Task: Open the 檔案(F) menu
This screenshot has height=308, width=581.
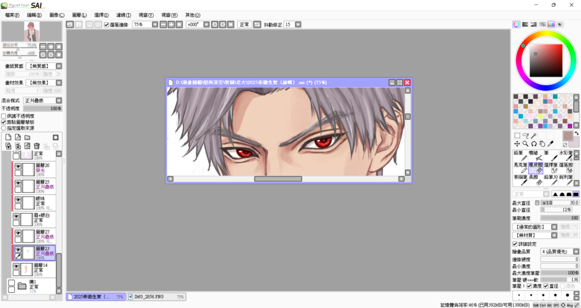Action: point(12,15)
